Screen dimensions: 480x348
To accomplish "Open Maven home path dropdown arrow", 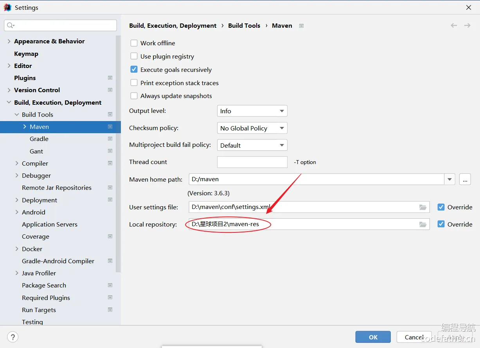I will click(x=450, y=180).
